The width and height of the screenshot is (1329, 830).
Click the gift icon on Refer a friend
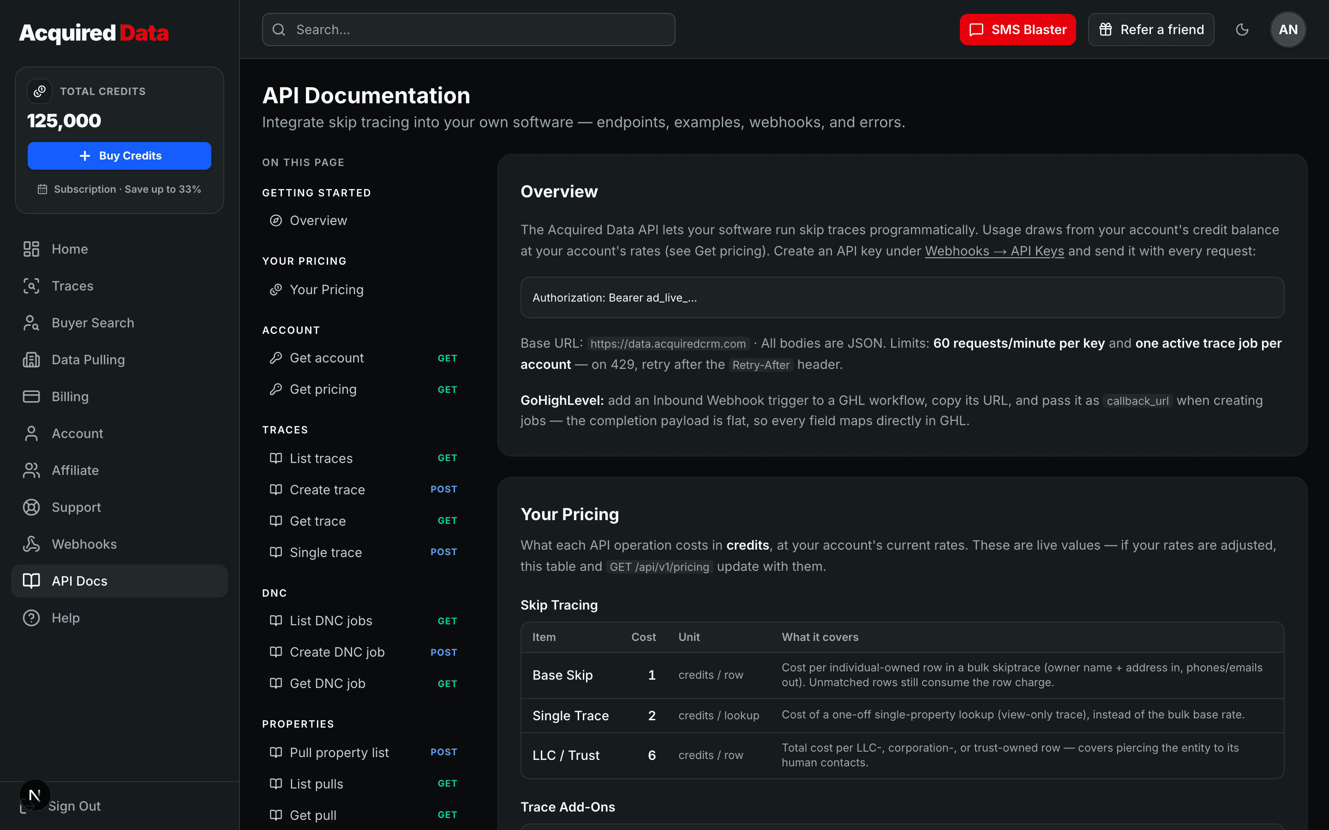1106,30
